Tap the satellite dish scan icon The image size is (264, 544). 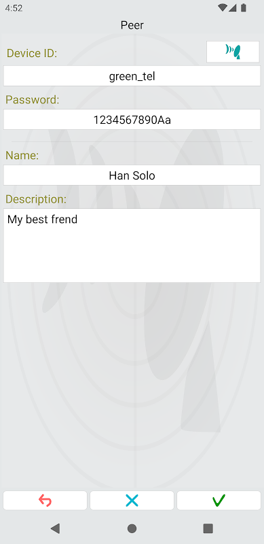coord(233,52)
